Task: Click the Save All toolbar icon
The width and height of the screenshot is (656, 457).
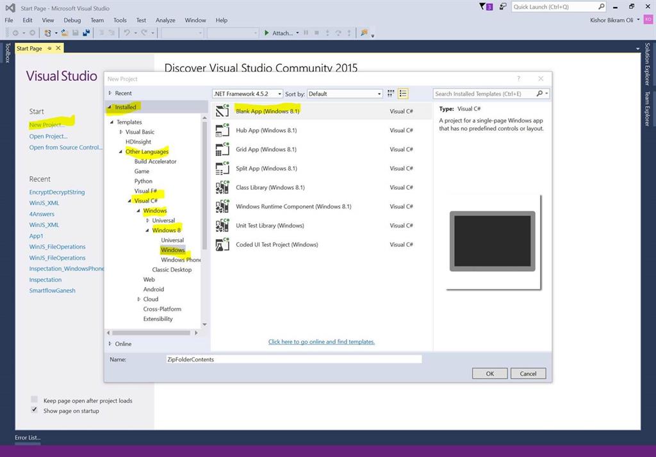Action: point(86,33)
